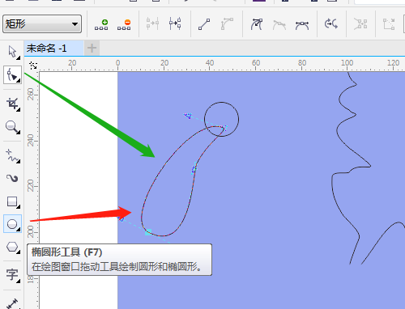Click the Join Two Nodes icon
Image resolution: width=405 pixels, height=309 pixels.
coord(152,23)
